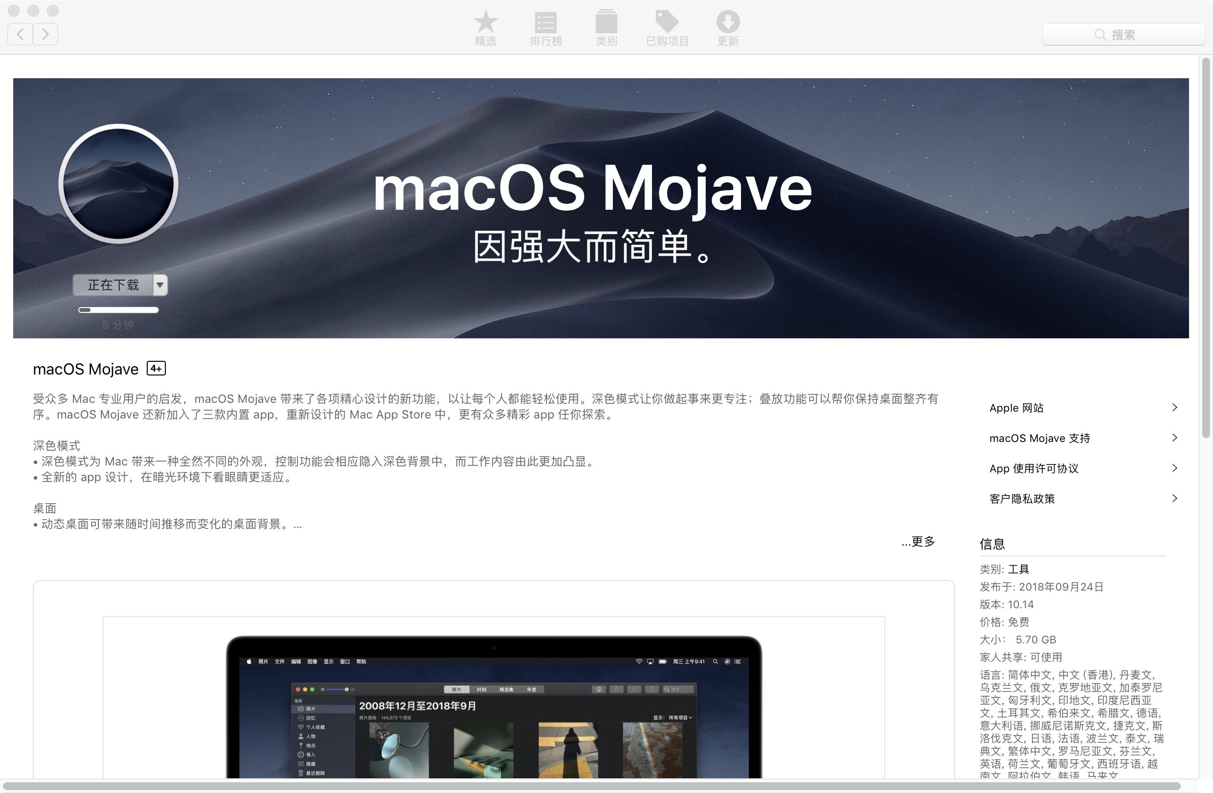Open the Featured (精选) star icon
Screen dimensions: 1213x793
[485, 22]
